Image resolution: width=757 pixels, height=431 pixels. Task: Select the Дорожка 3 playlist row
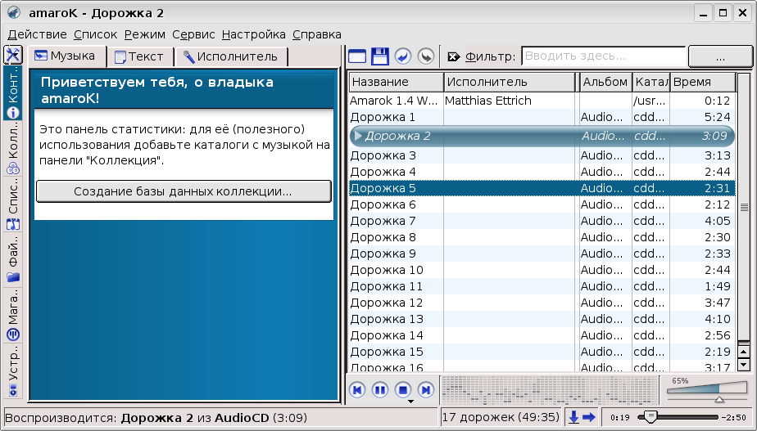point(542,155)
